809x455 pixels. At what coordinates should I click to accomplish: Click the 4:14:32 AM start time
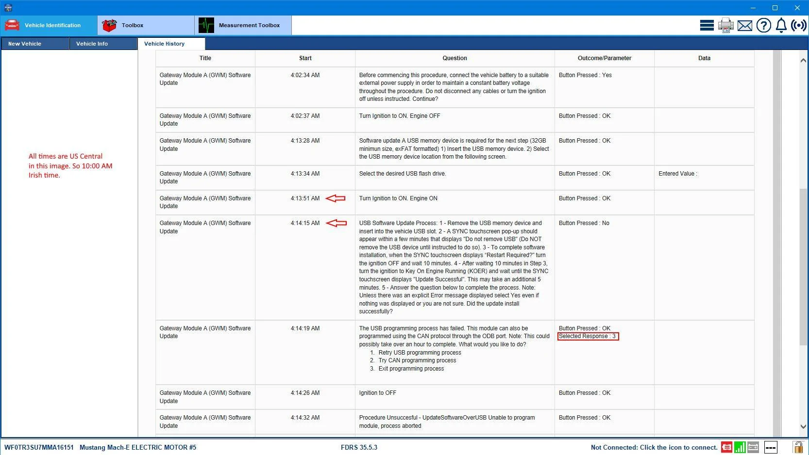coord(305,418)
